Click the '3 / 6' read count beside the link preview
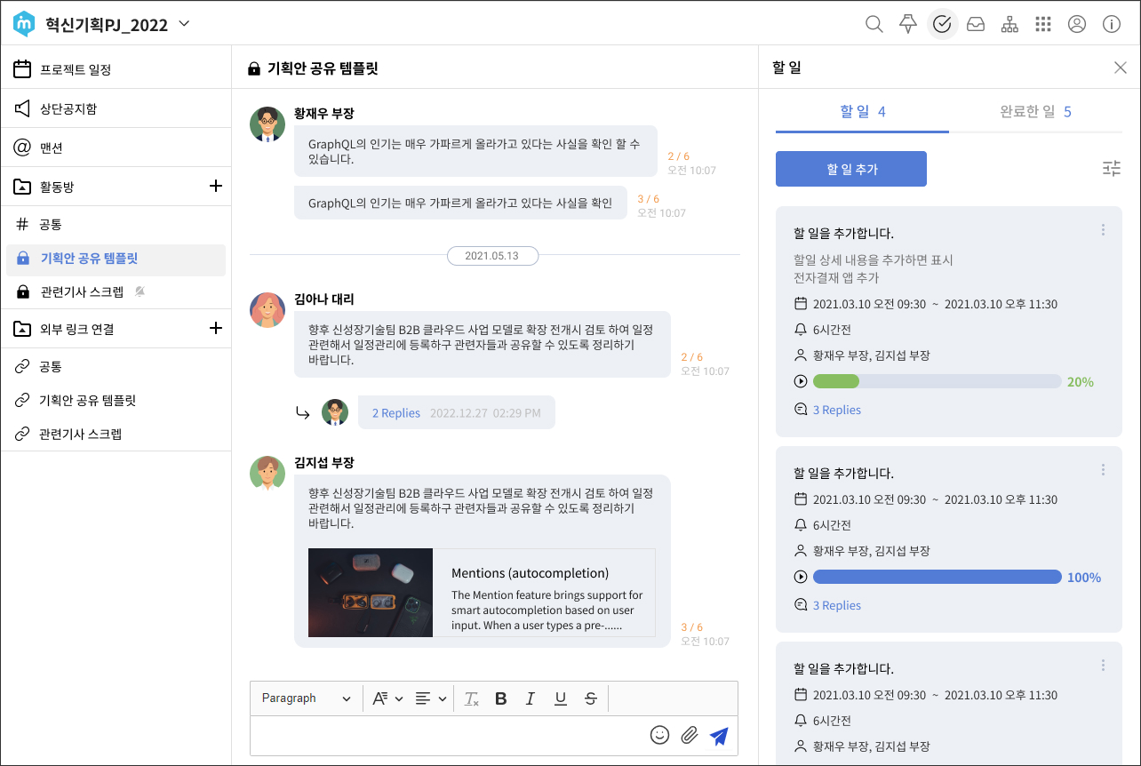The height and width of the screenshot is (766, 1141). (691, 627)
